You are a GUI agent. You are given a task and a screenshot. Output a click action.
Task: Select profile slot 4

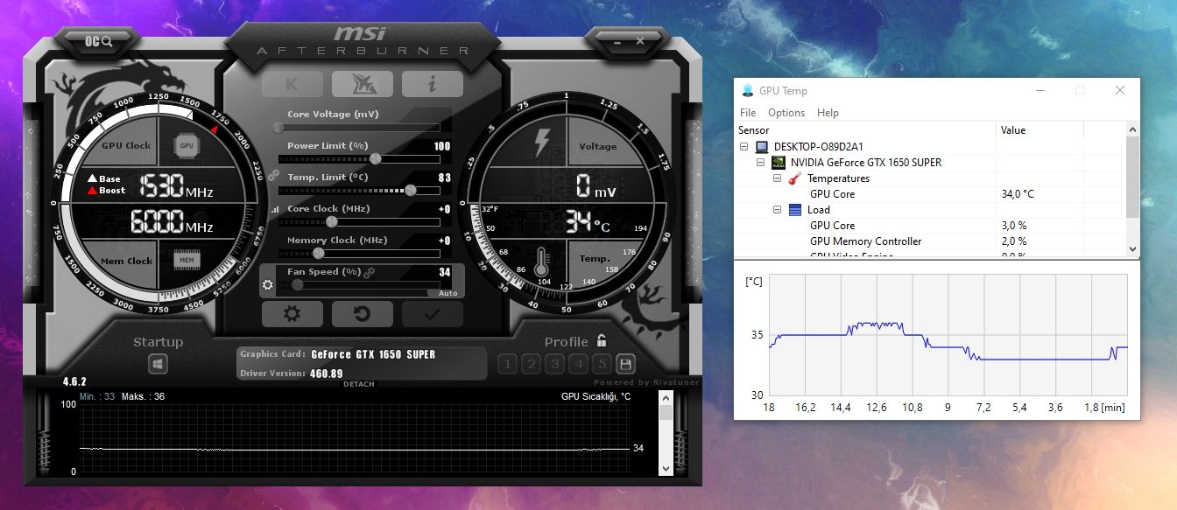point(579,364)
